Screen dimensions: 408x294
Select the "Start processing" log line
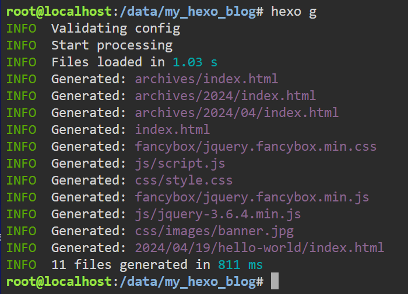(x=112, y=45)
